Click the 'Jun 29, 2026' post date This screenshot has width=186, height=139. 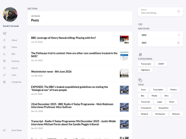coord(37,42)
